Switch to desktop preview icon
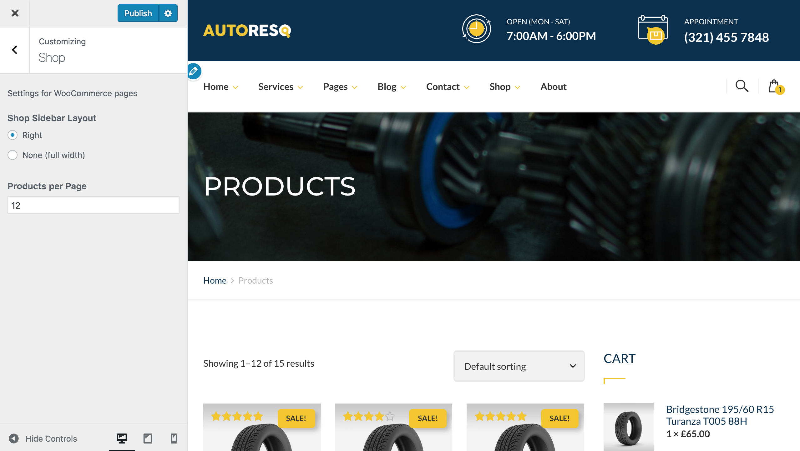This screenshot has height=451, width=800. click(122, 439)
